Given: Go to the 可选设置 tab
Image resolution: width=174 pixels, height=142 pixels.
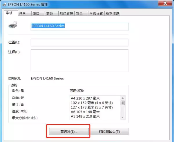Looking at the screenshot, I should [96, 13].
